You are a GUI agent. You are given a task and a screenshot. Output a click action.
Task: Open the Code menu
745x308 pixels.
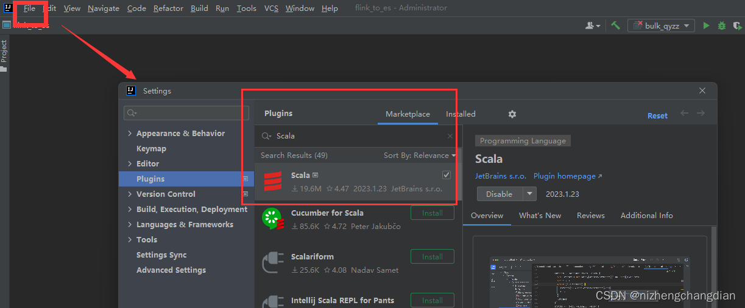pyautogui.click(x=136, y=8)
